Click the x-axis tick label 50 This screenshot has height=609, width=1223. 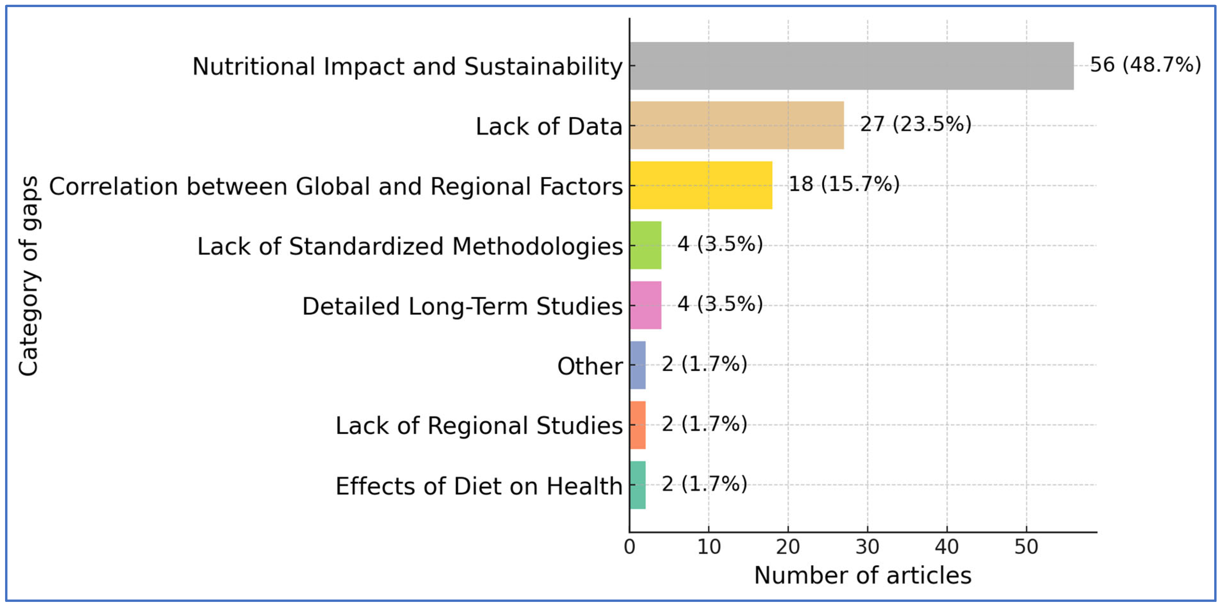coord(1027,547)
